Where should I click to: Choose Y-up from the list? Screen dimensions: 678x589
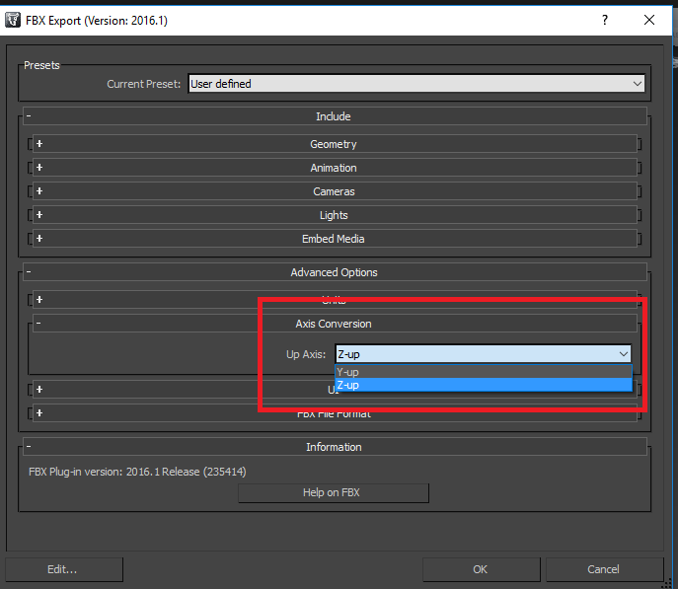coord(484,372)
